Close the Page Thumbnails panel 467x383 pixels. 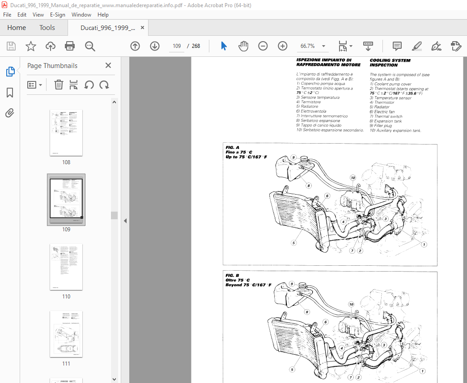pyautogui.click(x=108, y=65)
